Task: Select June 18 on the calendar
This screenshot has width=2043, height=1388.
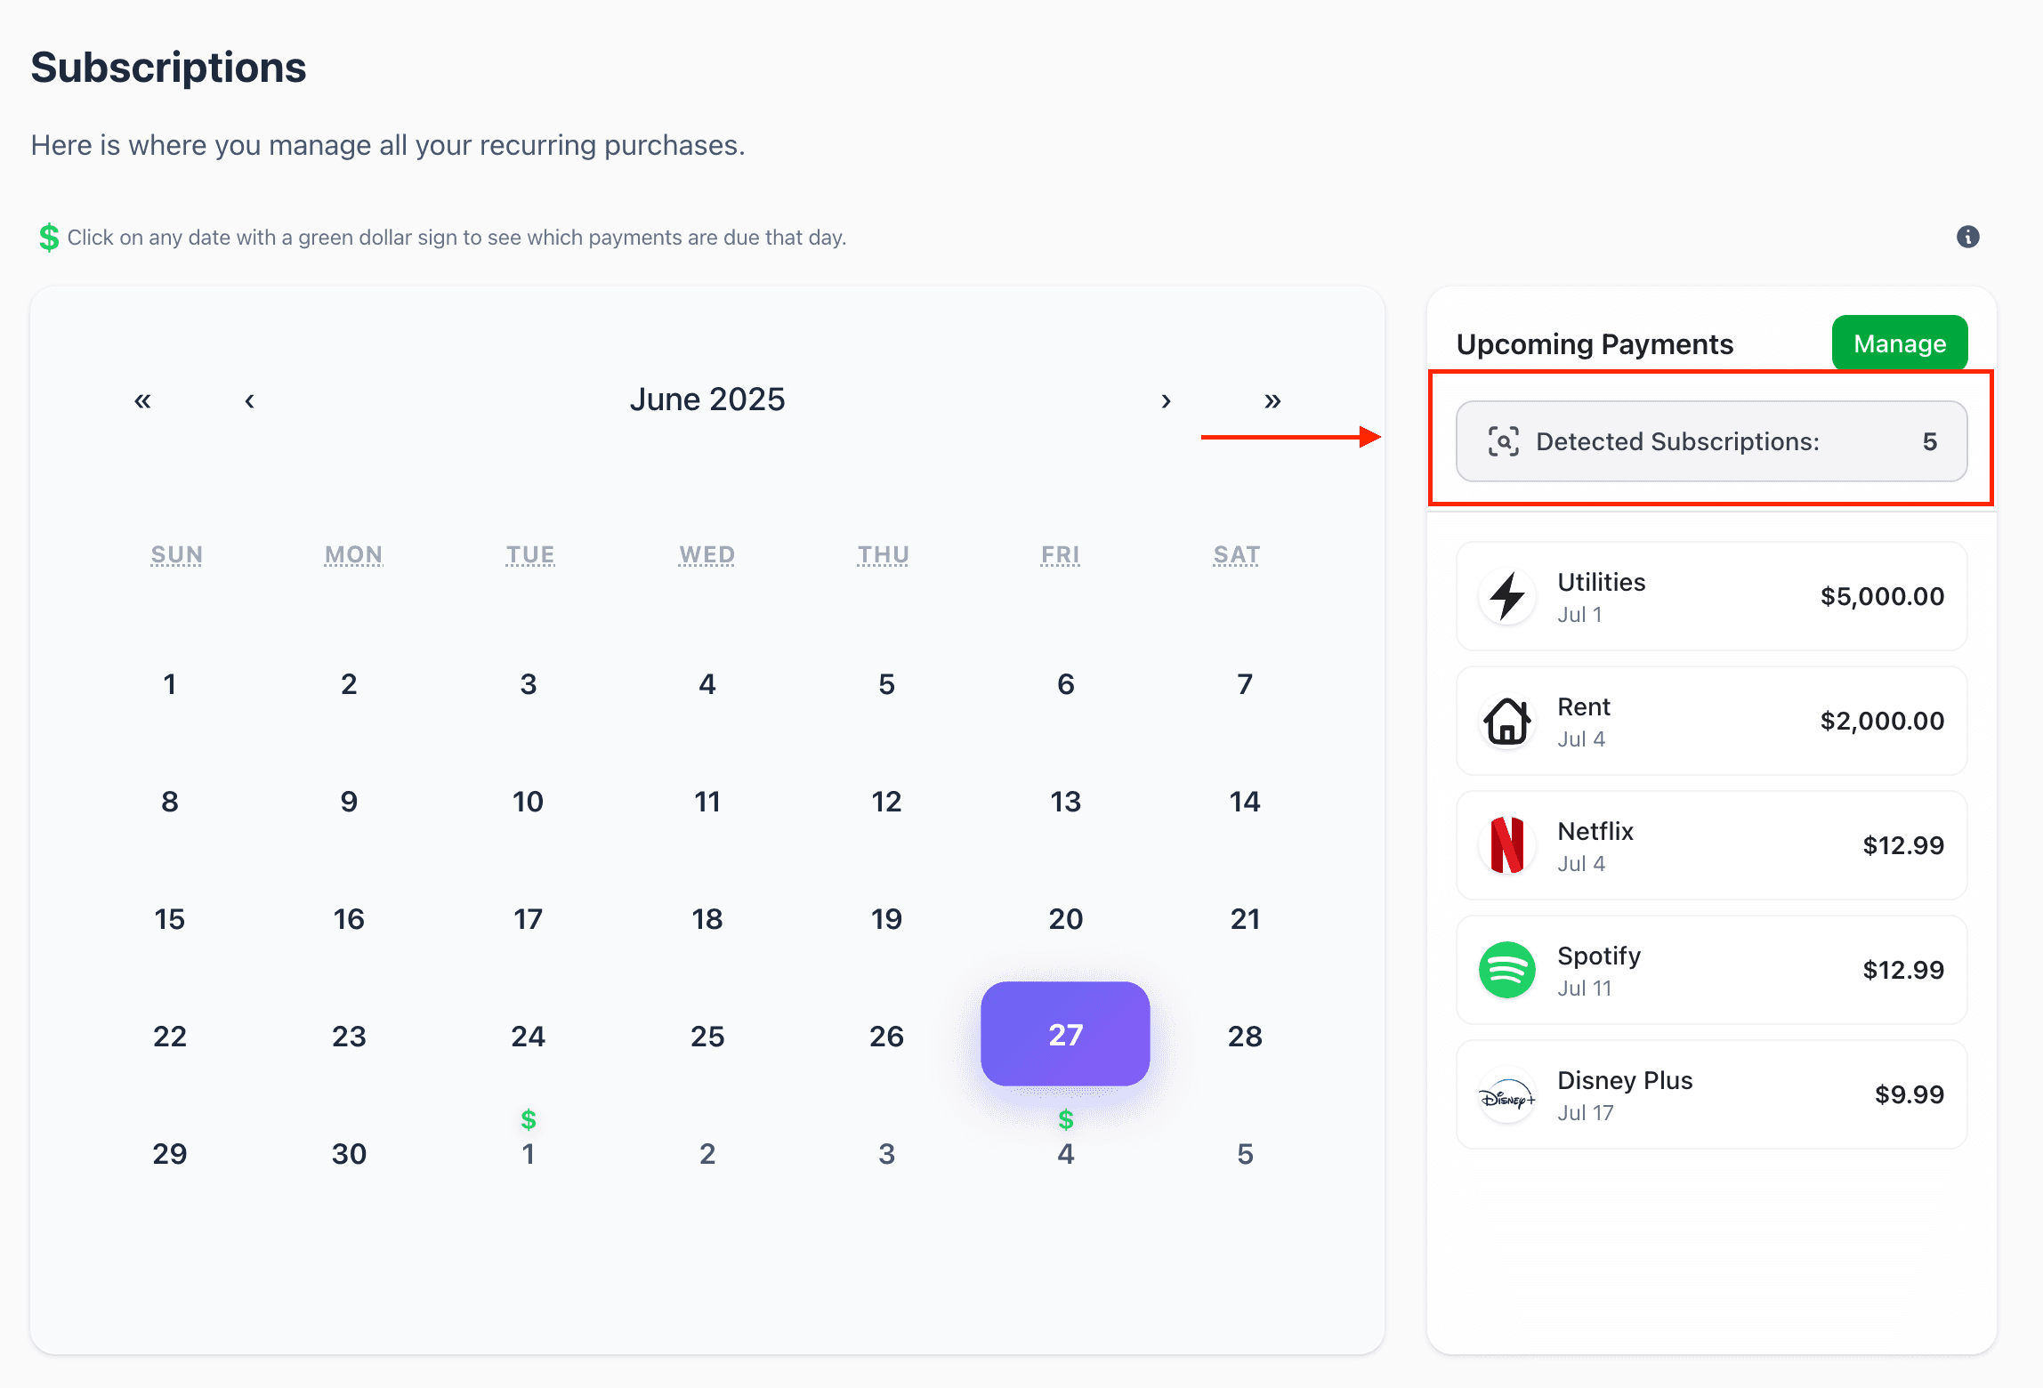Action: pos(707,919)
